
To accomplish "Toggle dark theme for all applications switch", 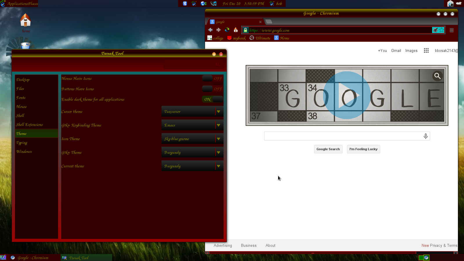I will 213,99.
